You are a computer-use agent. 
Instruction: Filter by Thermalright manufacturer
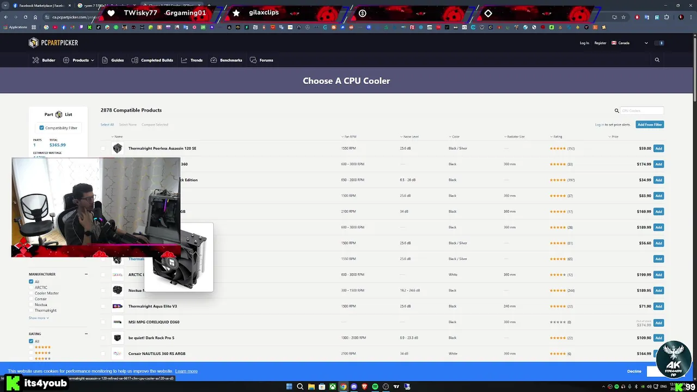pos(31,310)
